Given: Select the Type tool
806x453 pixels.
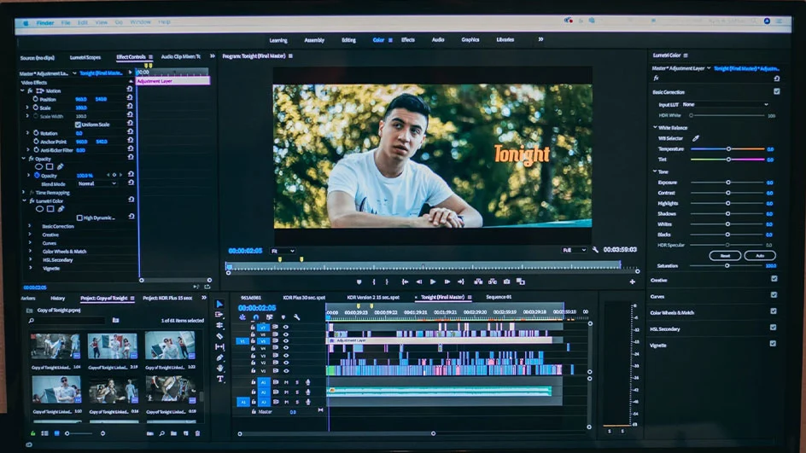Looking at the screenshot, I should click(x=219, y=379).
